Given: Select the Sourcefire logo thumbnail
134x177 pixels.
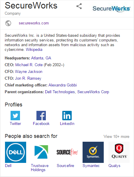Looking at the screenshot, I should [67, 152].
